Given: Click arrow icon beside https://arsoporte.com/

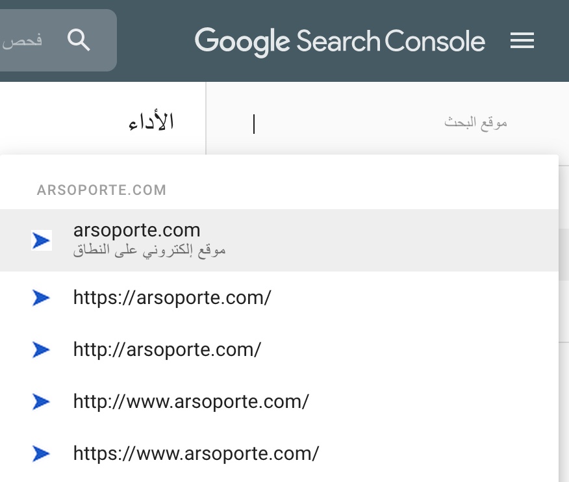Looking at the screenshot, I should [41, 298].
